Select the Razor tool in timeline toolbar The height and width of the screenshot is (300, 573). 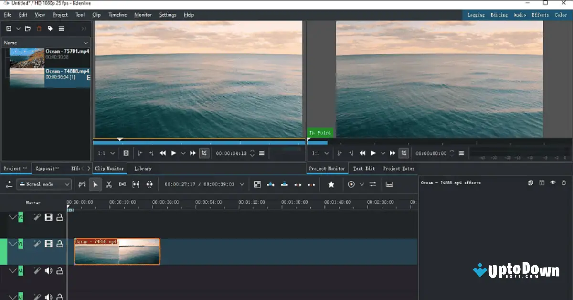pos(108,184)
